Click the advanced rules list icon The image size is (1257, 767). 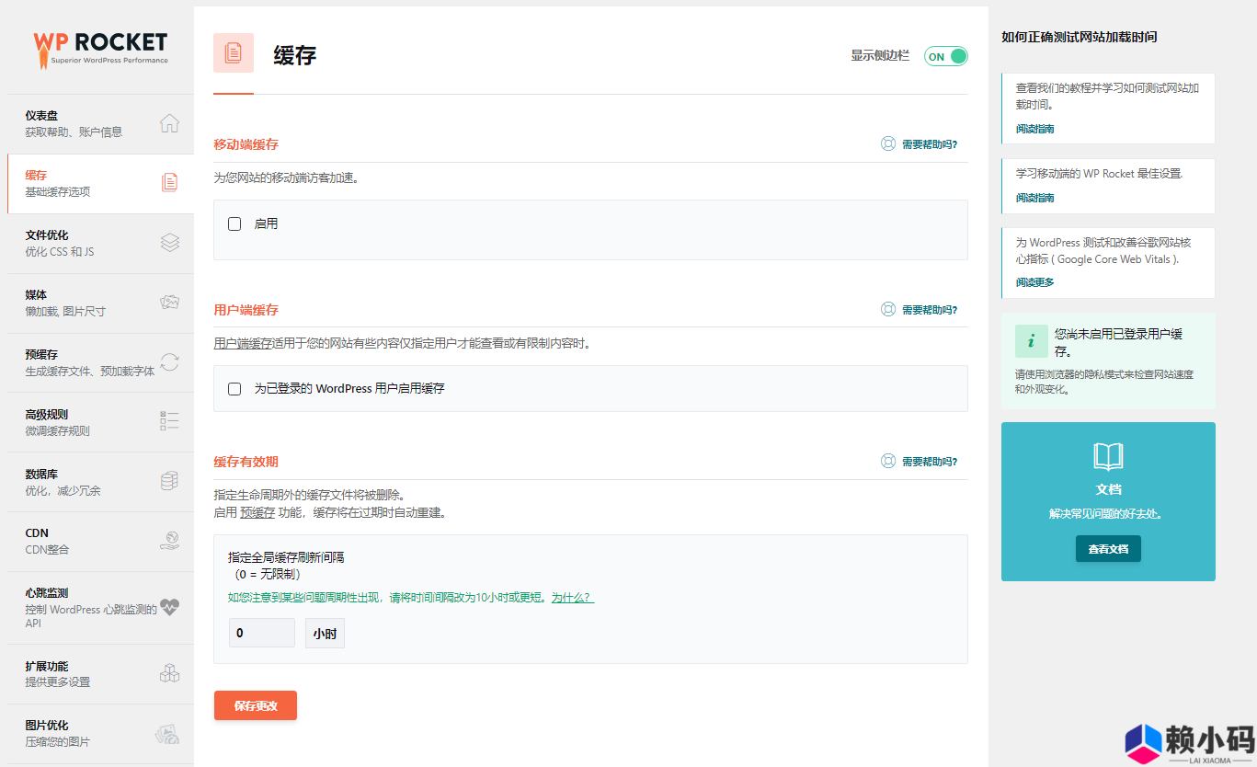(x=169, y=421)
